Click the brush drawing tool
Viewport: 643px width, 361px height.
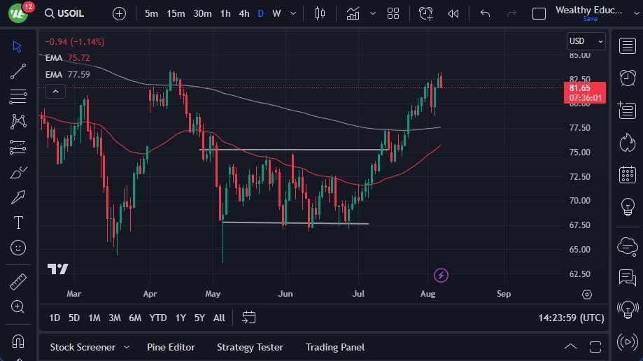[18, 172]
